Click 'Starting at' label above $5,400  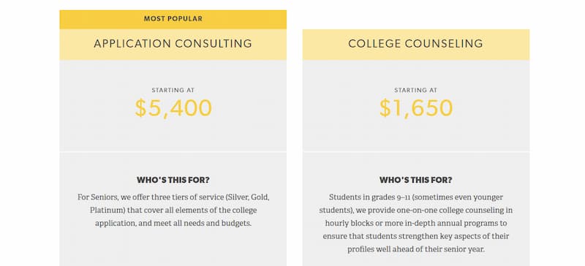[173, 91]
